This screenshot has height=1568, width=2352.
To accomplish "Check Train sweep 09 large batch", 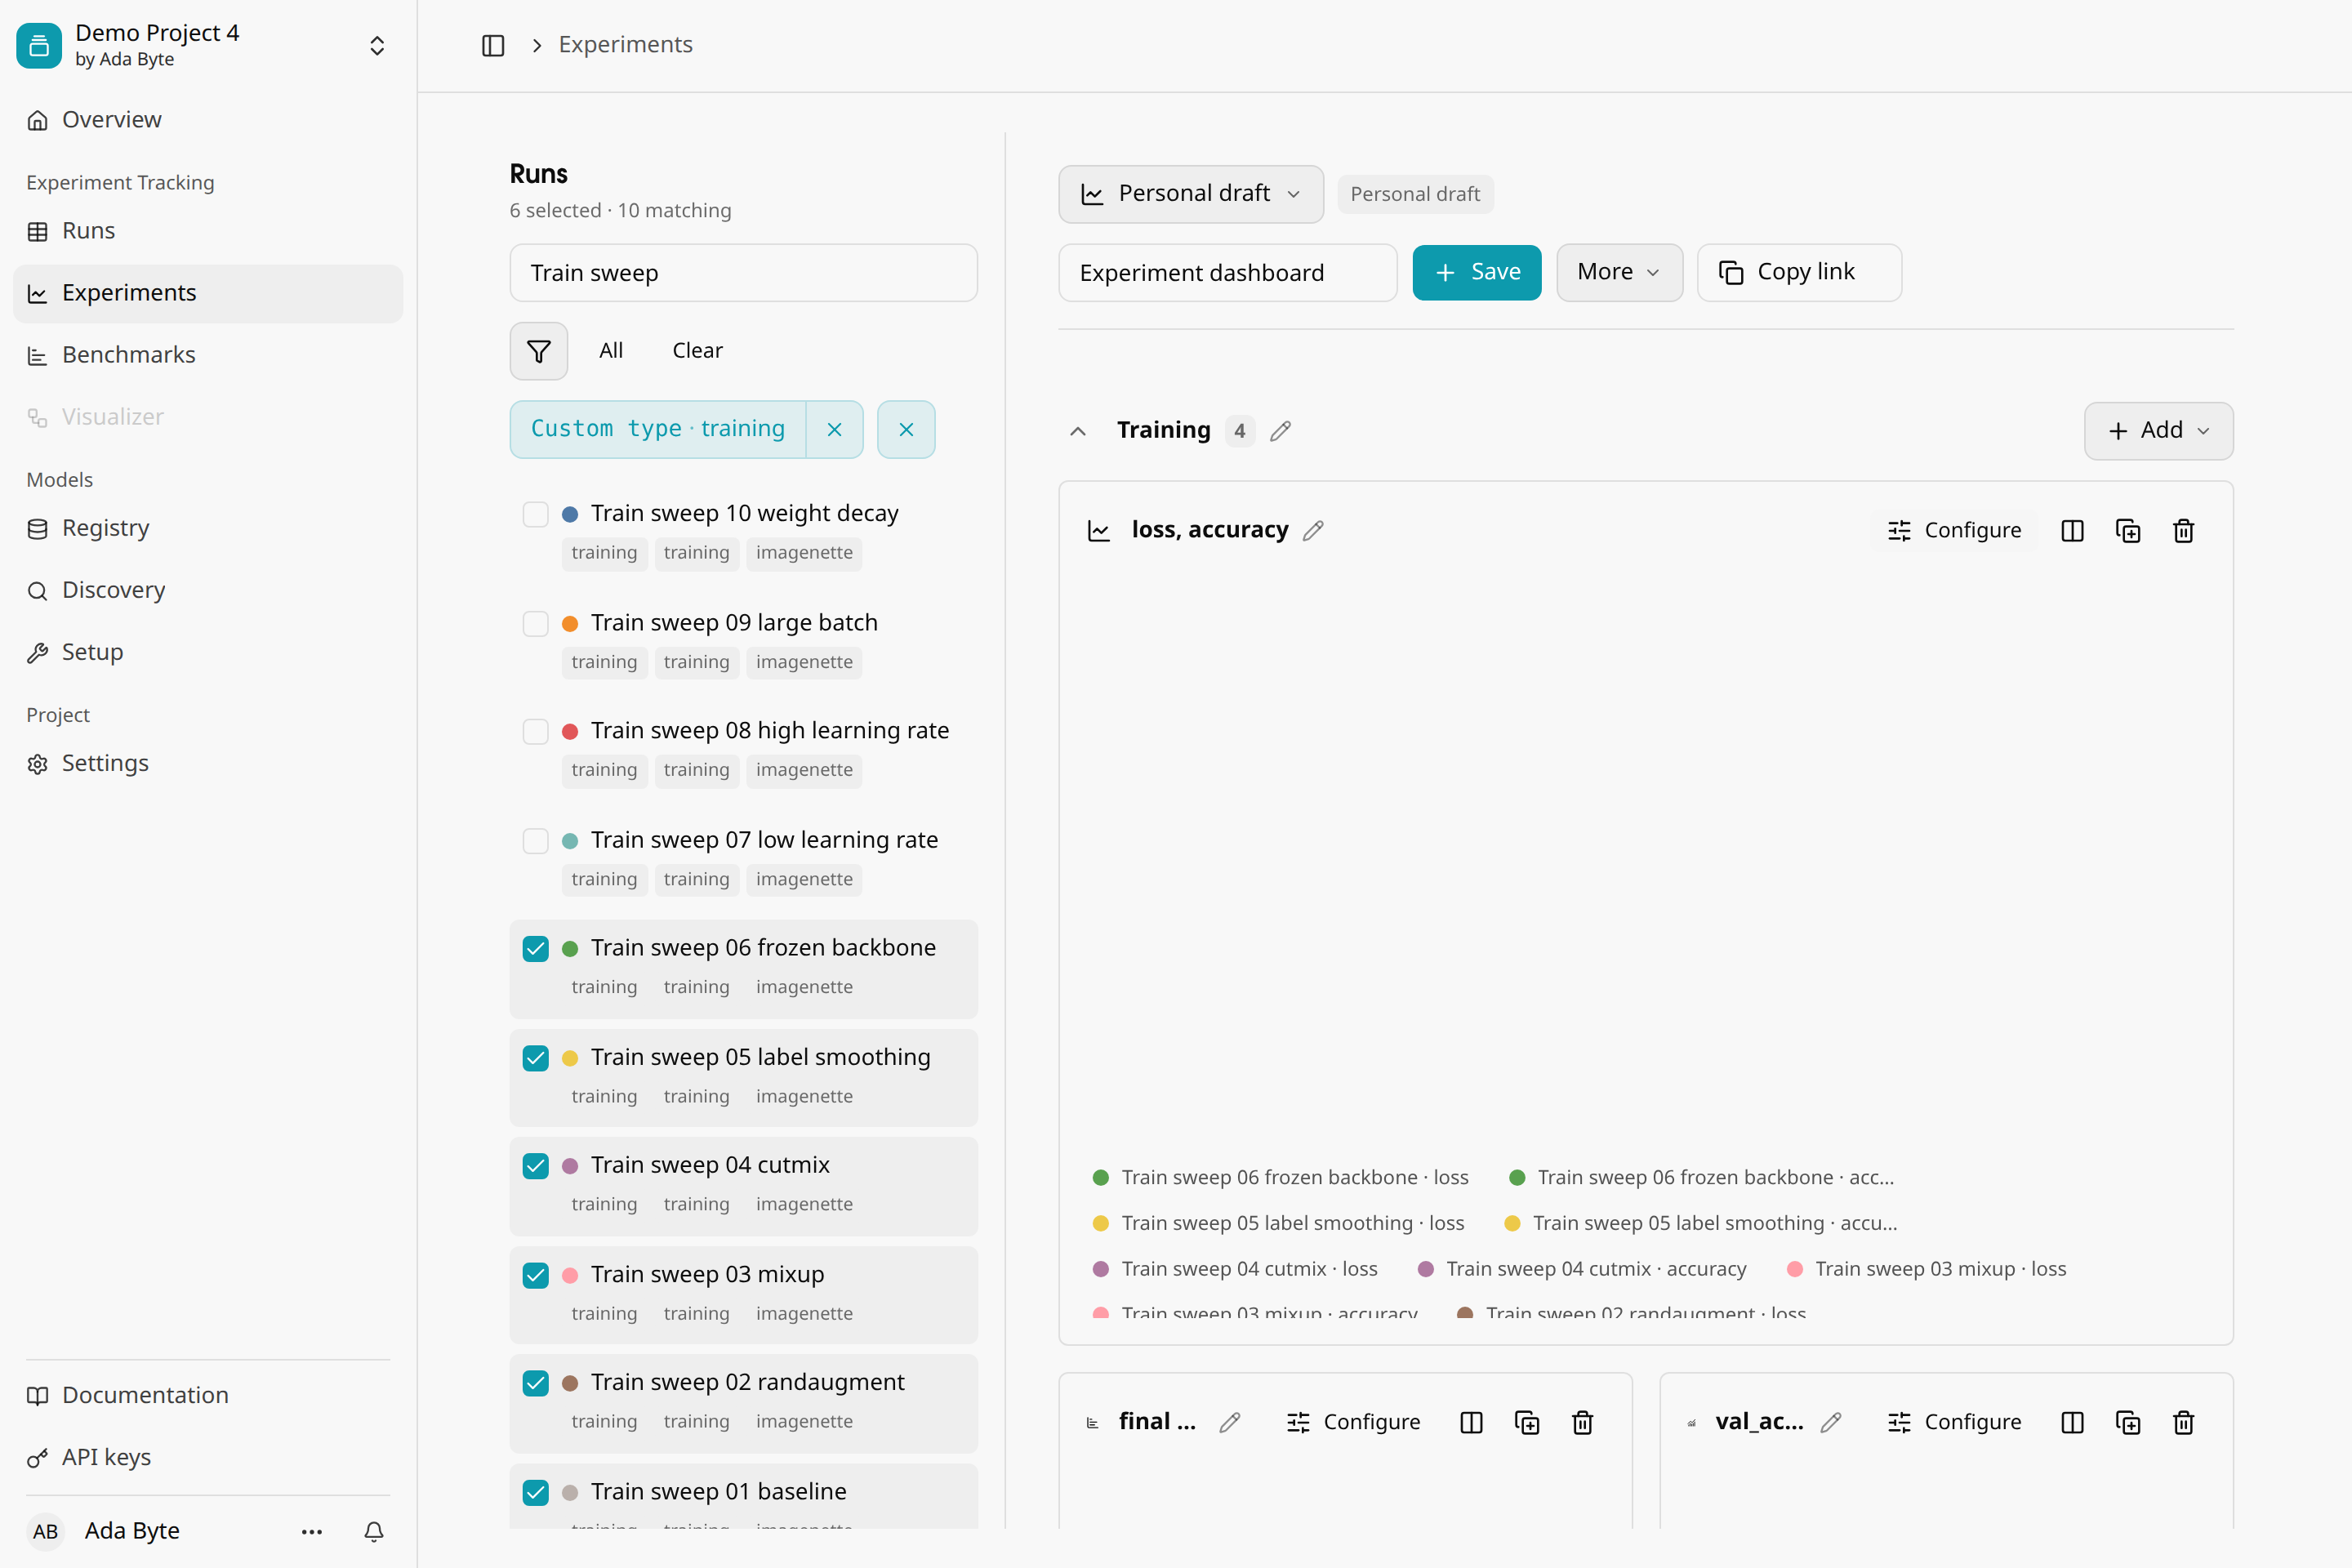I will 536,623.
